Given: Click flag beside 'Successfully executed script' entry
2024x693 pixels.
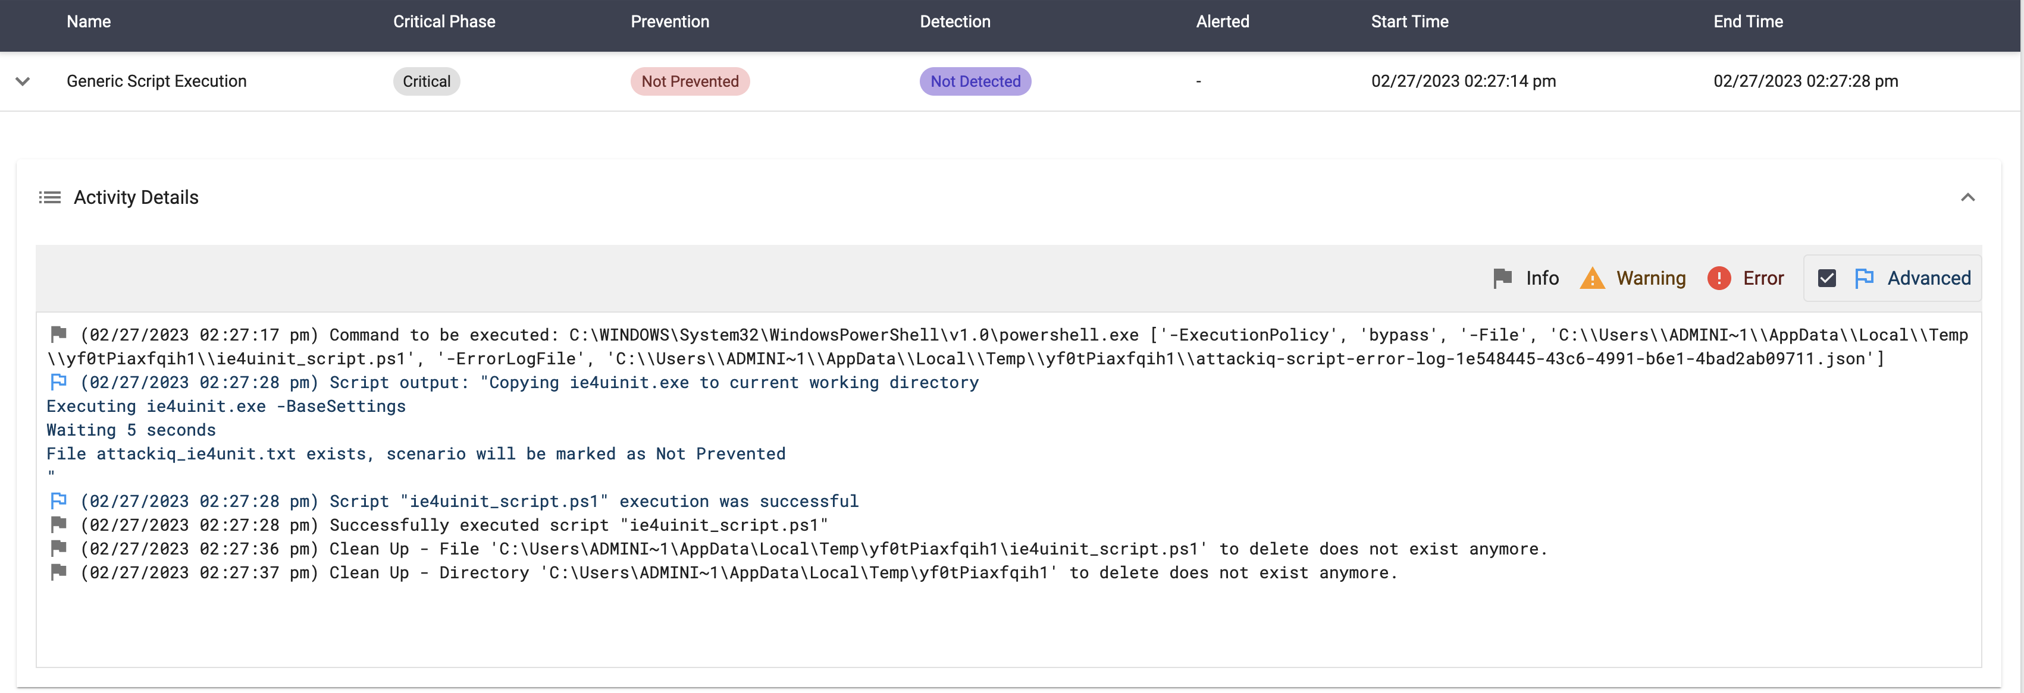Looking at the screenshot, I should 58,524.
